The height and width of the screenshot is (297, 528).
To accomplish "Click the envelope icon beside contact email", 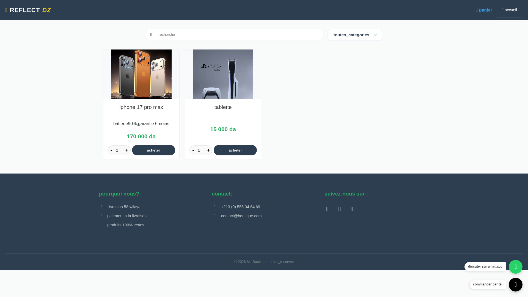I will point(215,216).
